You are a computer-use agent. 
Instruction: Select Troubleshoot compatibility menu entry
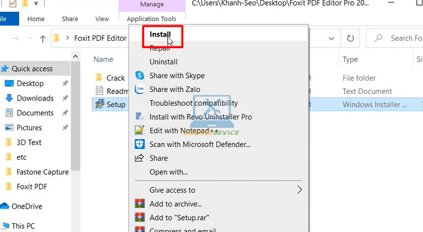(x=193, y=103)
